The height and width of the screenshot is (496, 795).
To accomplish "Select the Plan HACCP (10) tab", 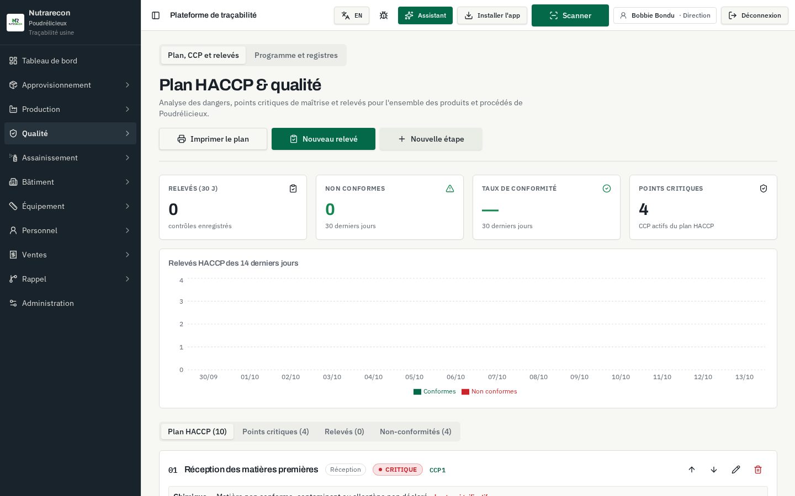I will click(x=197, y=432).
